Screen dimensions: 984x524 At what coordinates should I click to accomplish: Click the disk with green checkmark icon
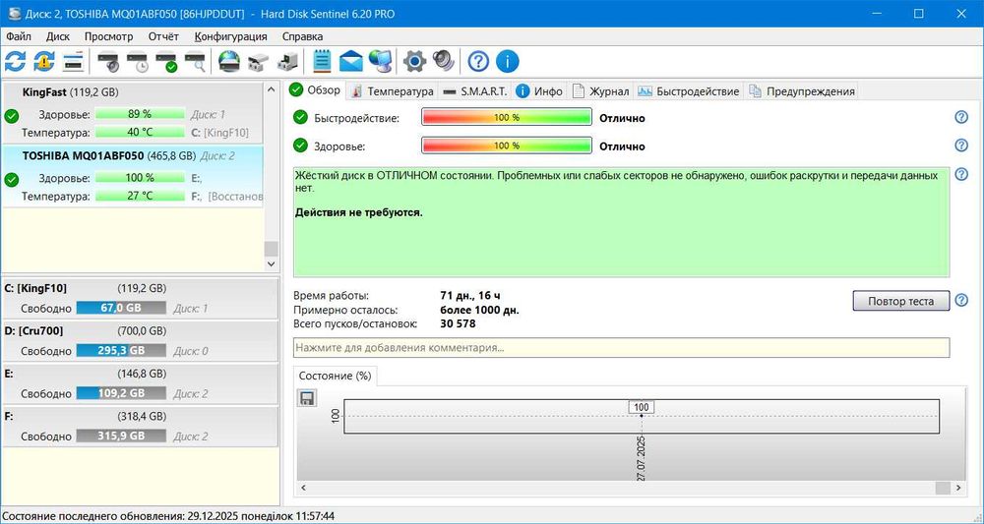tap(167, 61)
